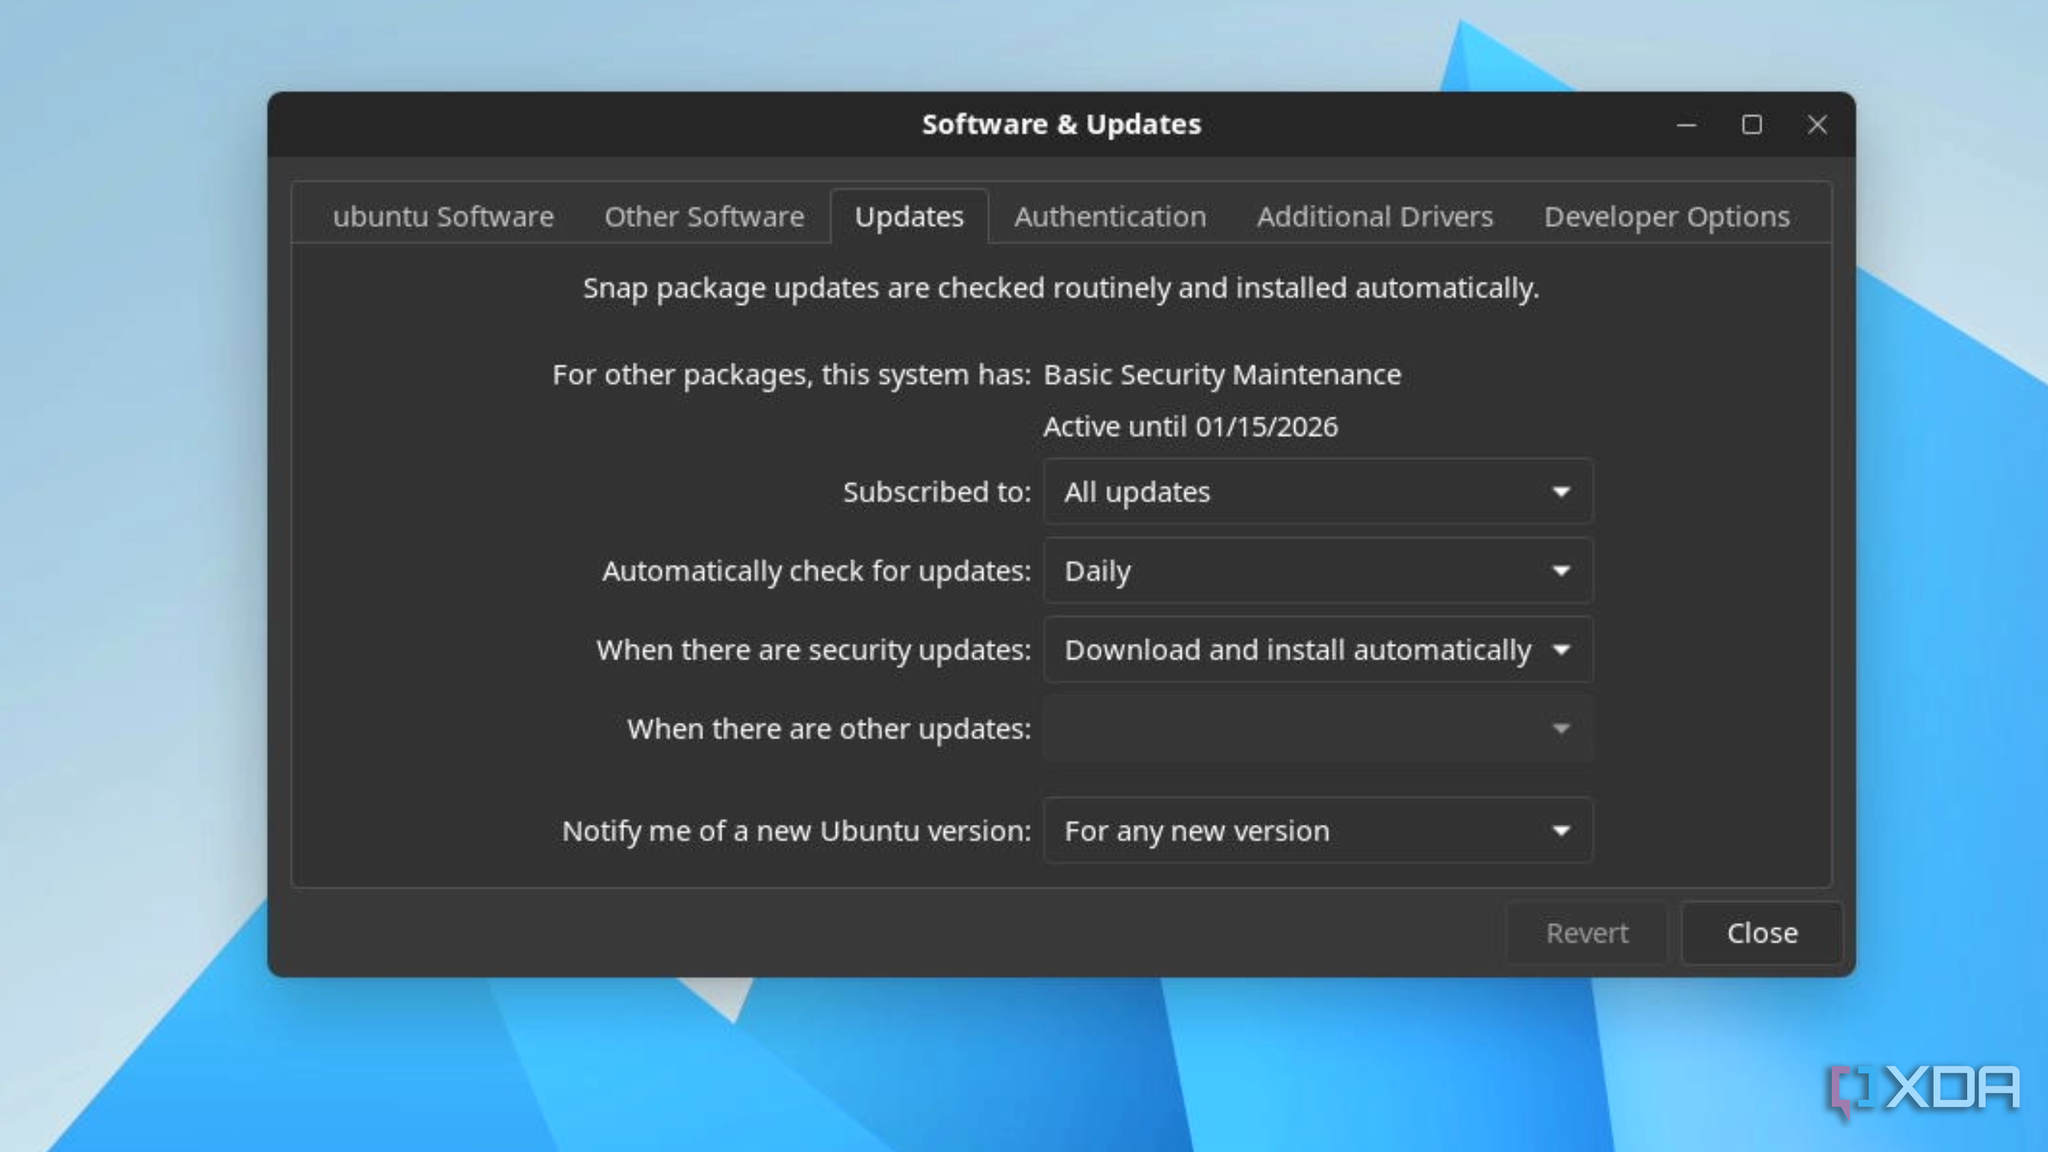Click the When there are other updates: label
The width and height of the screenshot is (2048, 1152).
pos(830,729)
